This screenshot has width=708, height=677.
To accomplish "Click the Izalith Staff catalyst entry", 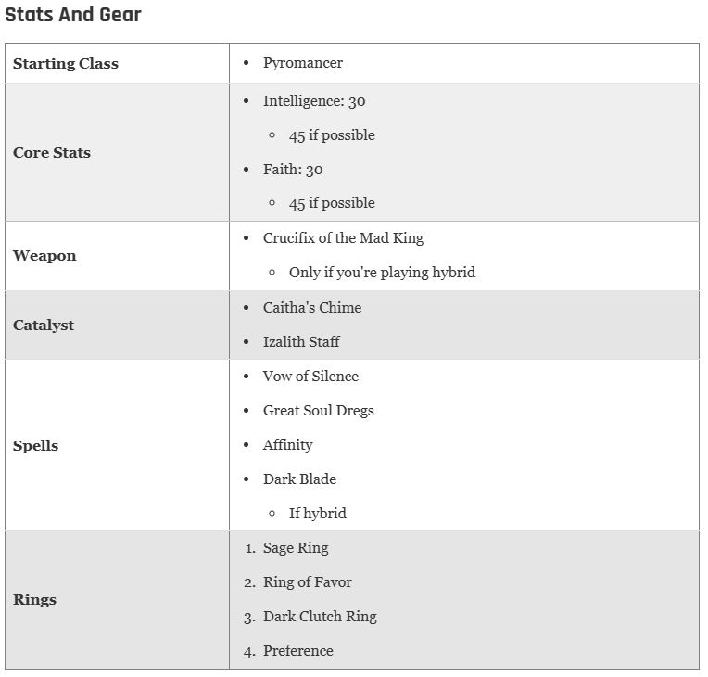I will coord(301,341).
